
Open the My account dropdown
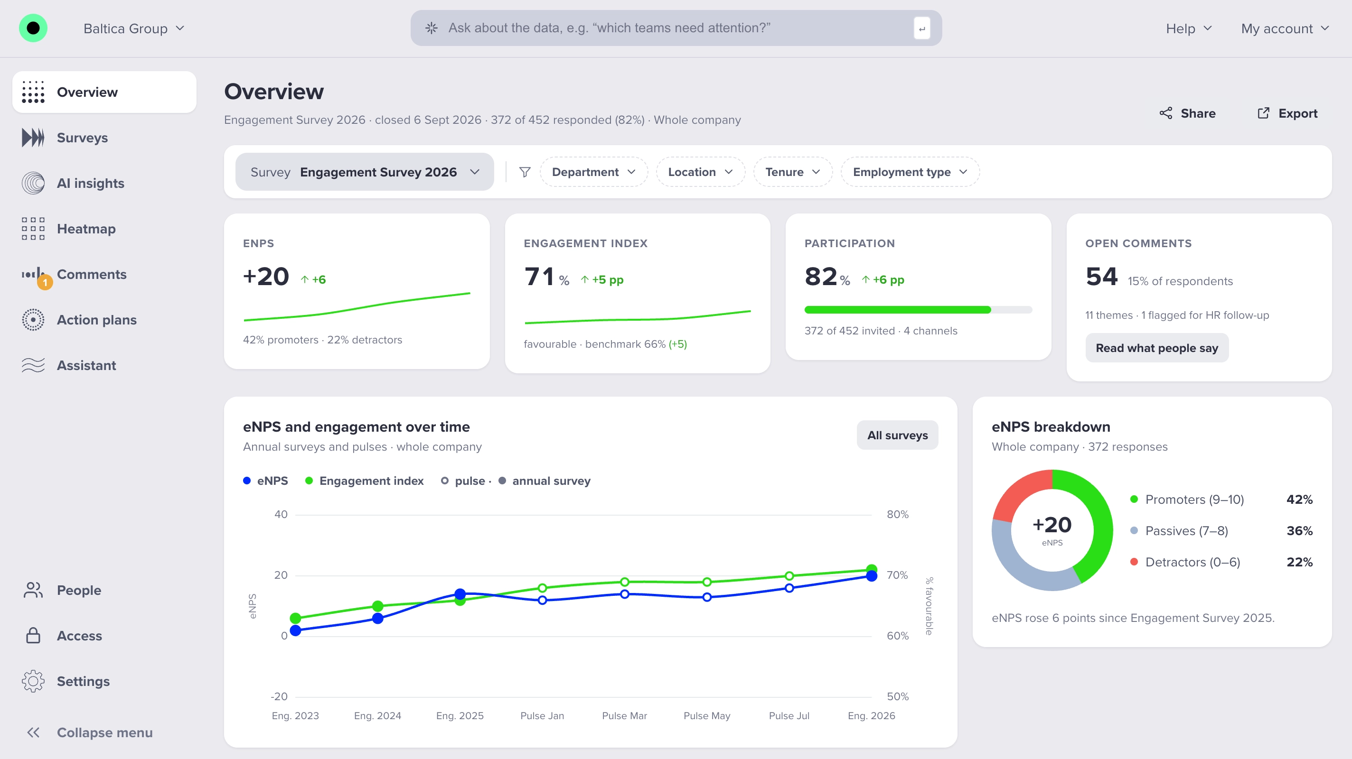click(x=1285, y=28)
